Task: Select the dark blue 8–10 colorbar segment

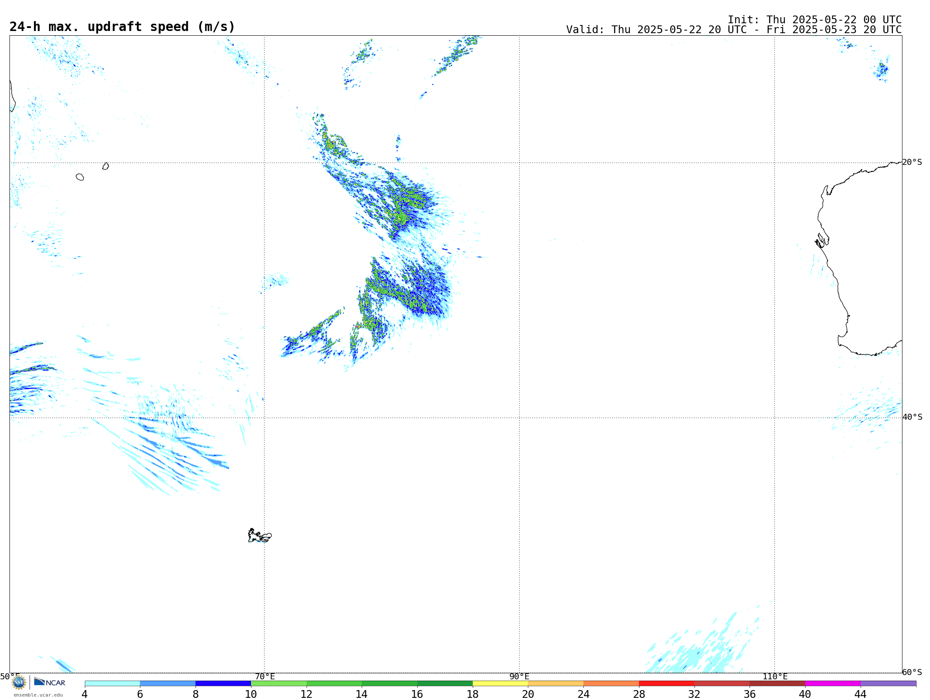Action: pos(223,684)
